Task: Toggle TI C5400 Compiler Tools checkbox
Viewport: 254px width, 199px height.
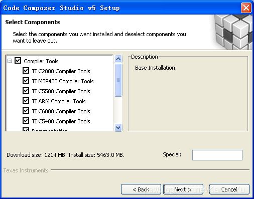Action: pos(26,121)
